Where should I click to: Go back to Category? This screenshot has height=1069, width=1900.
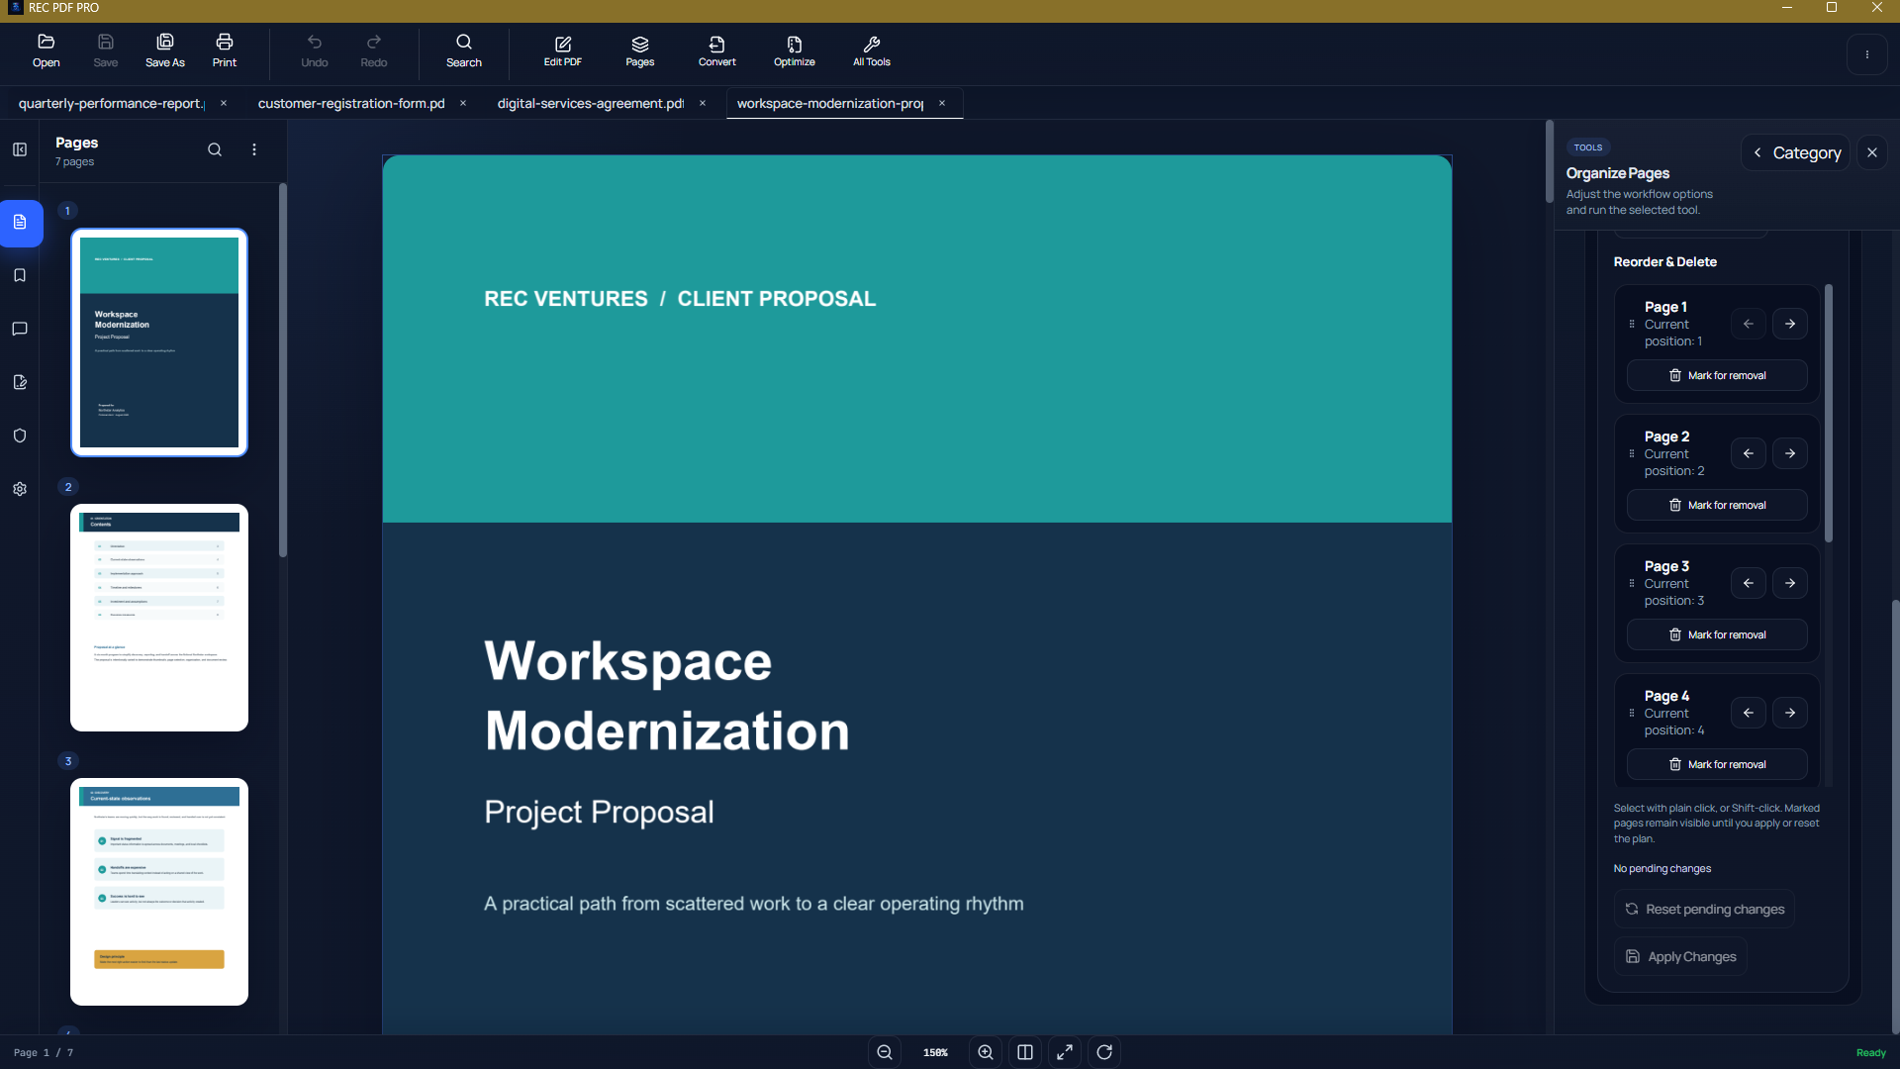[1796, 152]
